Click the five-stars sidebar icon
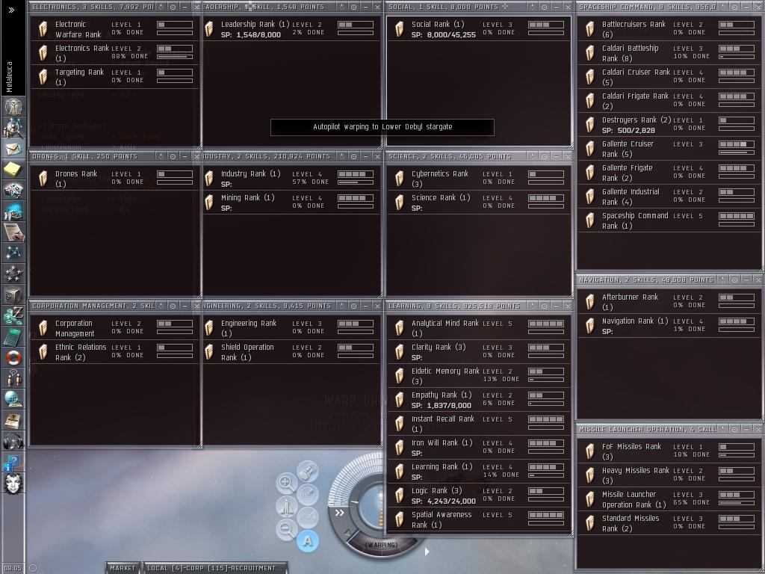This screenshot has width=765, height=574. click(13, 274)
